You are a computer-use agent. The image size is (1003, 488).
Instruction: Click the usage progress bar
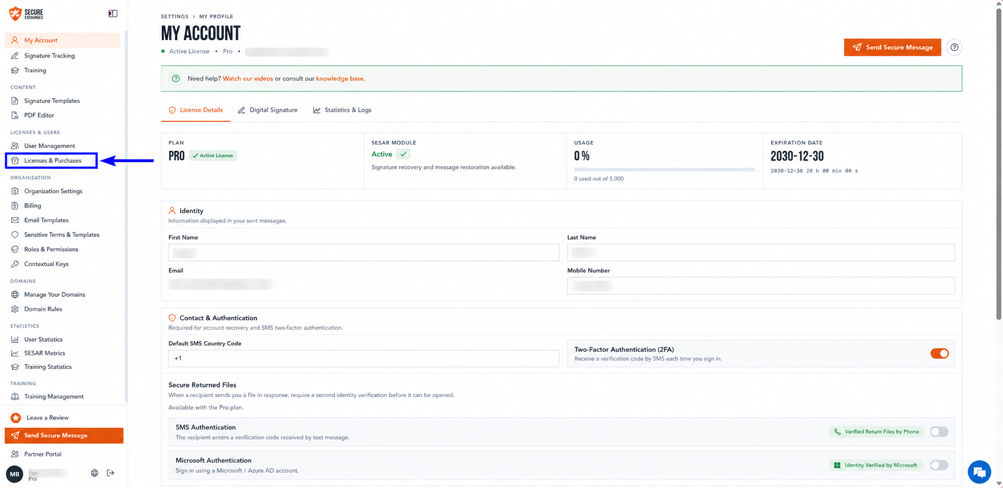(664, 170)
